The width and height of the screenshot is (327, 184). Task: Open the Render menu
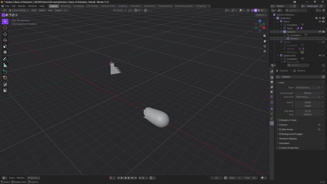coord(22,6)
